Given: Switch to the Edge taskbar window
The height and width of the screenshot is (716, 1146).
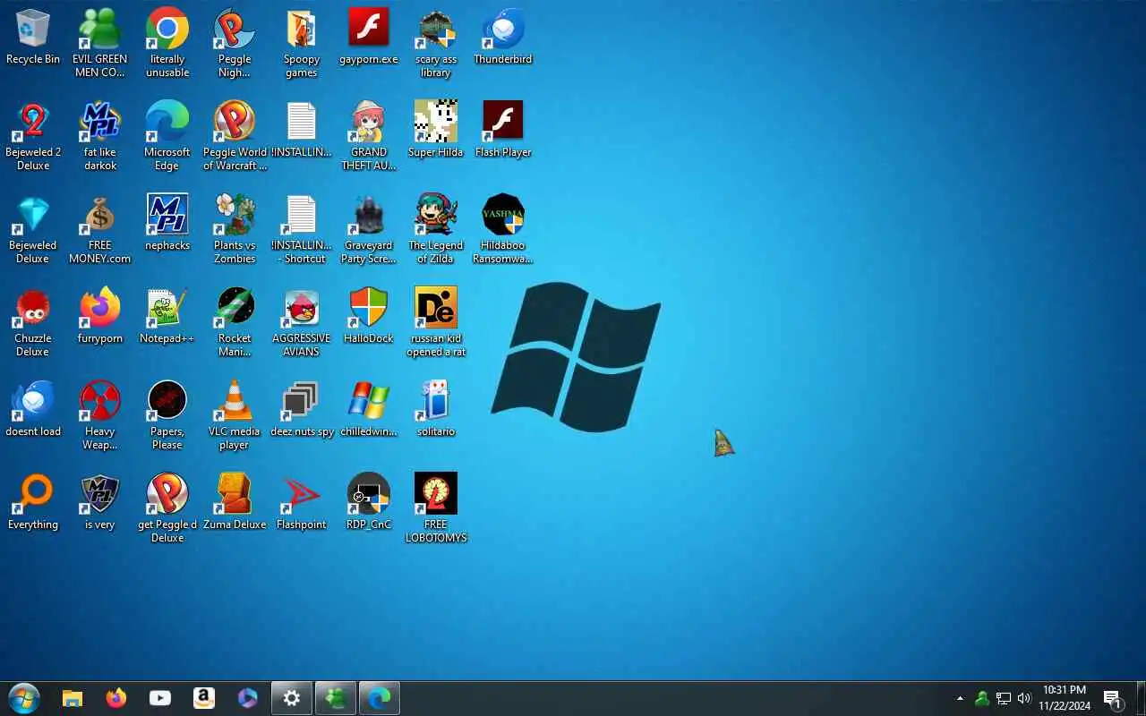Looking at the screenshot, I should pyautogui.click(x=380, y=698).
